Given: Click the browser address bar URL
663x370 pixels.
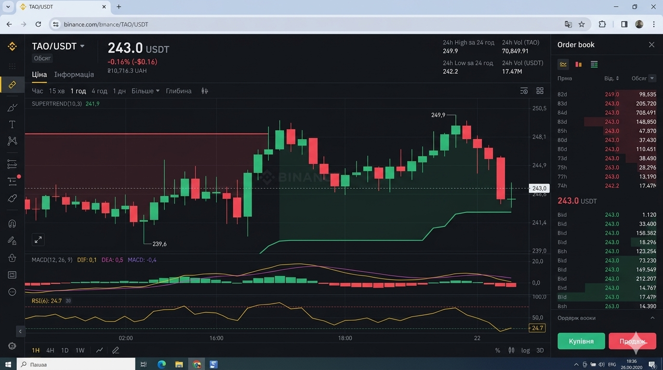Looking at the screenshot, I should (106, 24).
